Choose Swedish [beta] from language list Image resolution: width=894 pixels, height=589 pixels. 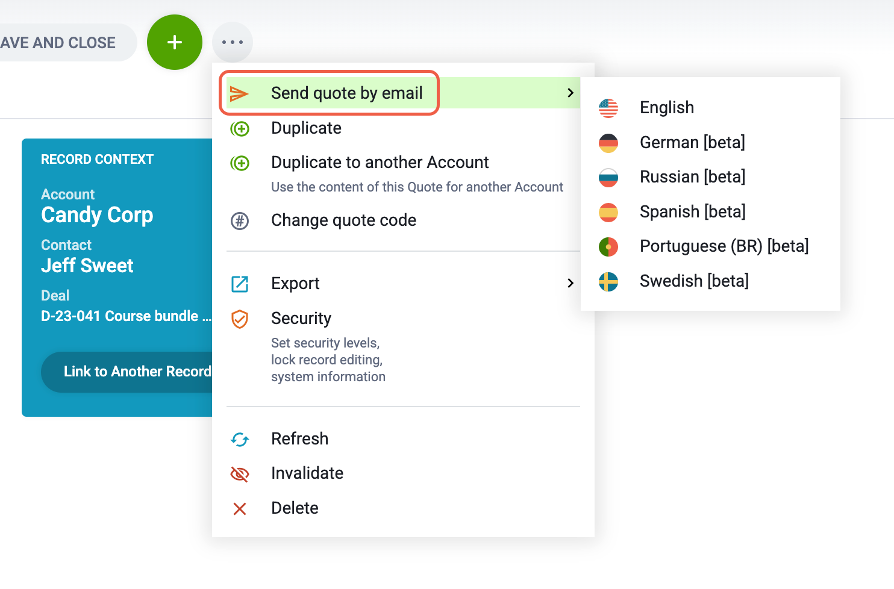pos(693,281)
